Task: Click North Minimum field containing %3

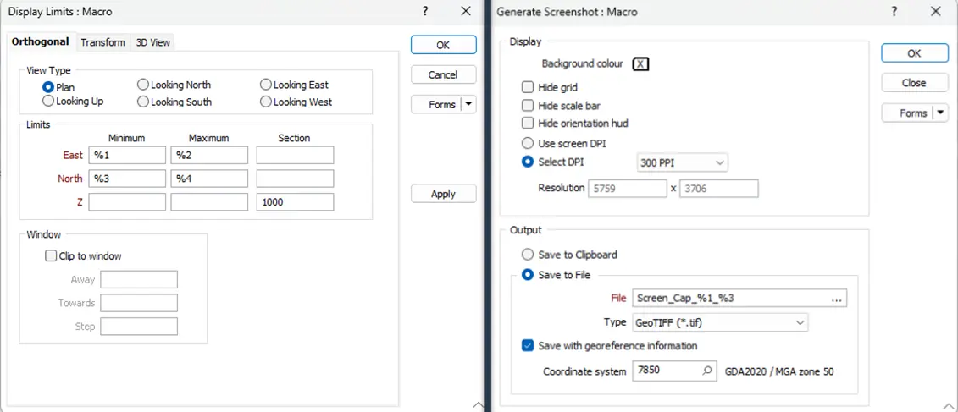Action: [127, 179]
